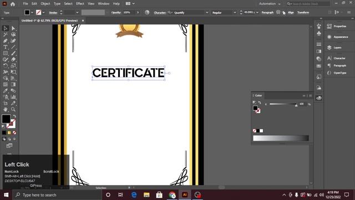Select the Rectangle tool

[x=6, y=53]
